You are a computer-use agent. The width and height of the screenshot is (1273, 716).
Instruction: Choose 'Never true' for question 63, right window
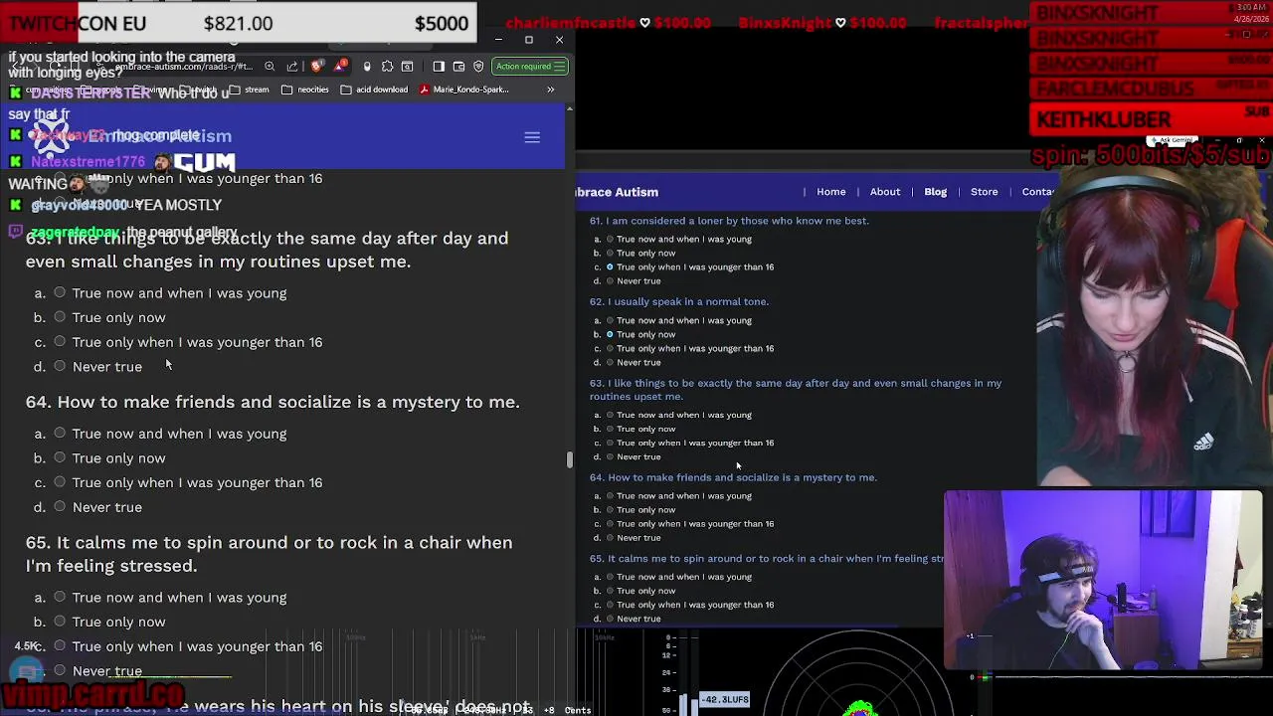point(610,456)
